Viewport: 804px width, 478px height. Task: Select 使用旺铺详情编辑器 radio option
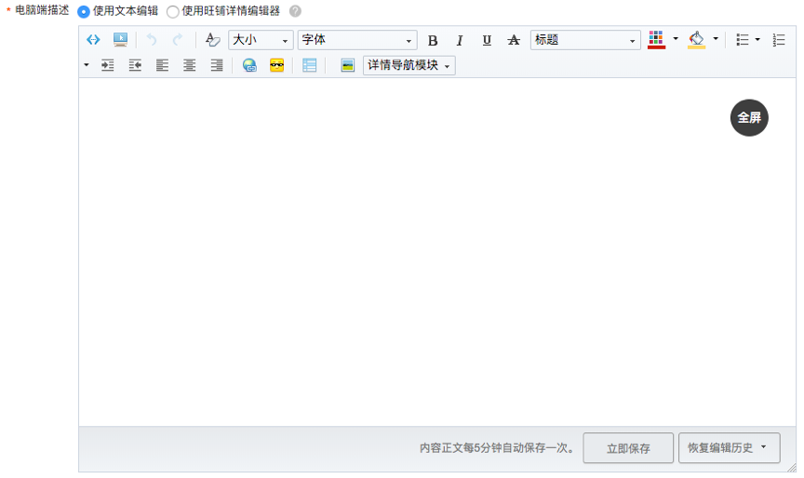173,11
